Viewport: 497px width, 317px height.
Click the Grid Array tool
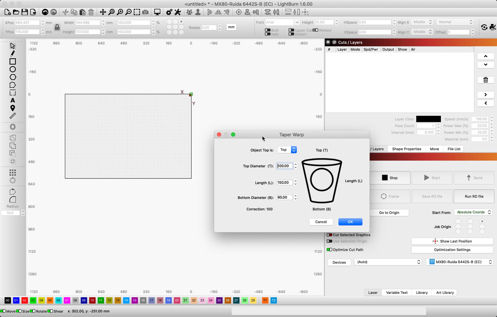click(12, 172)
